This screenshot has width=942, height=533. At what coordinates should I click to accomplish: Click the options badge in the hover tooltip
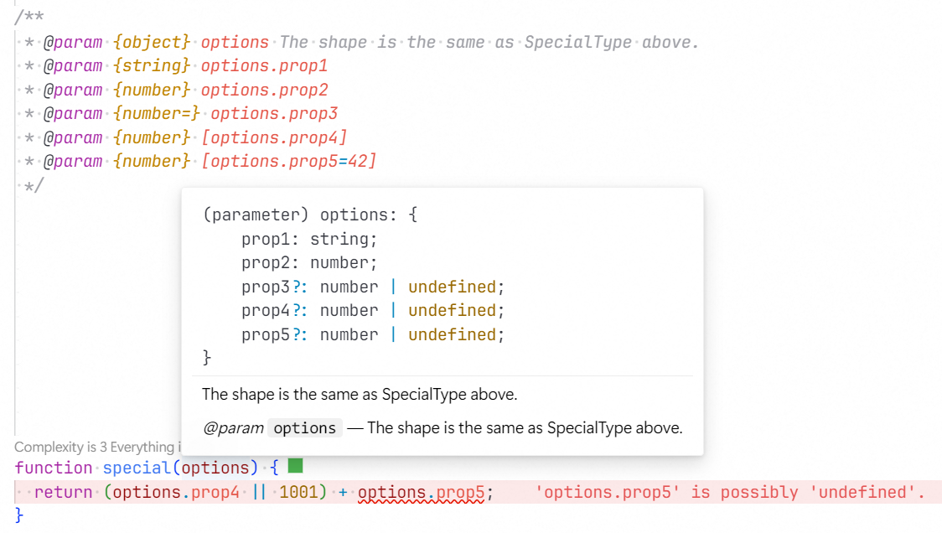[x=304, y=427]
